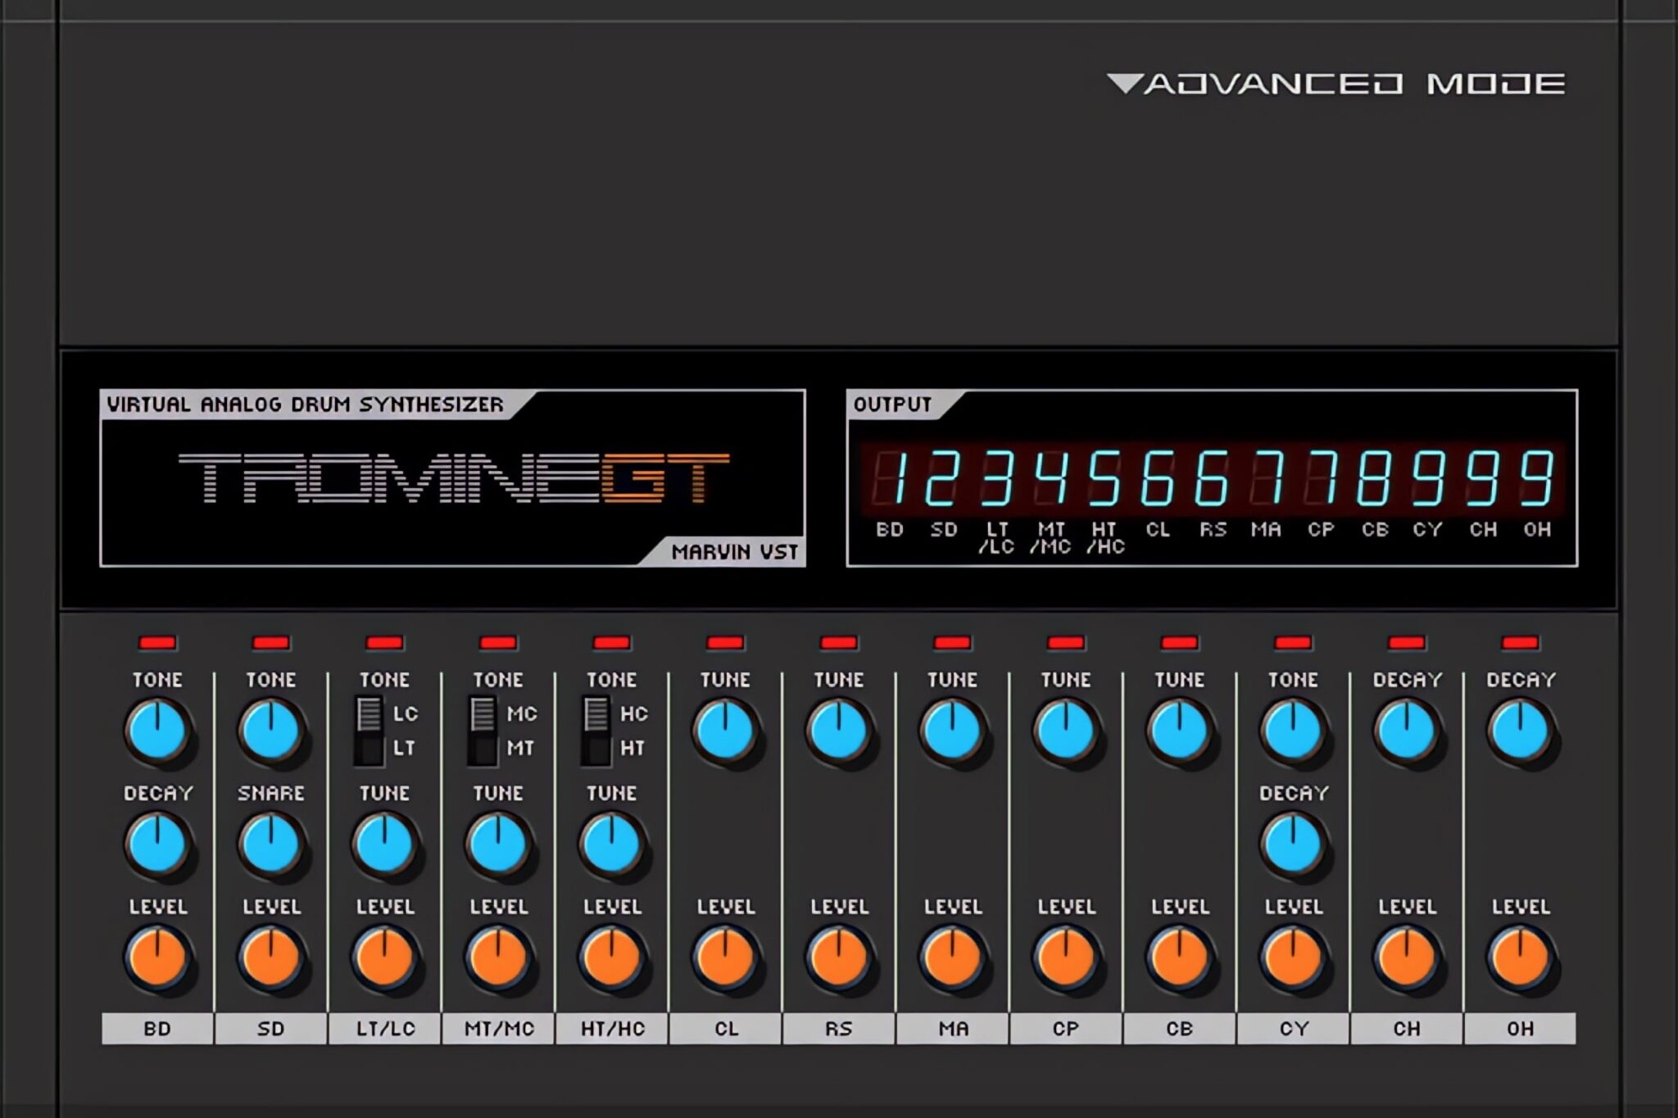
Task: Click the CL Tune blue knob
Action: (725, 730)
